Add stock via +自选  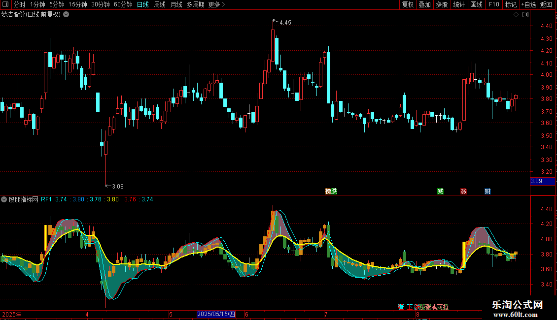(528, 4)
